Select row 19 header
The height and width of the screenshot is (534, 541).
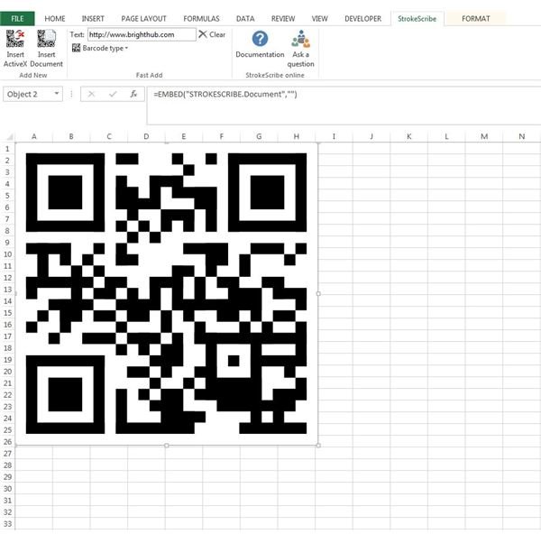[x=7, y=360]
